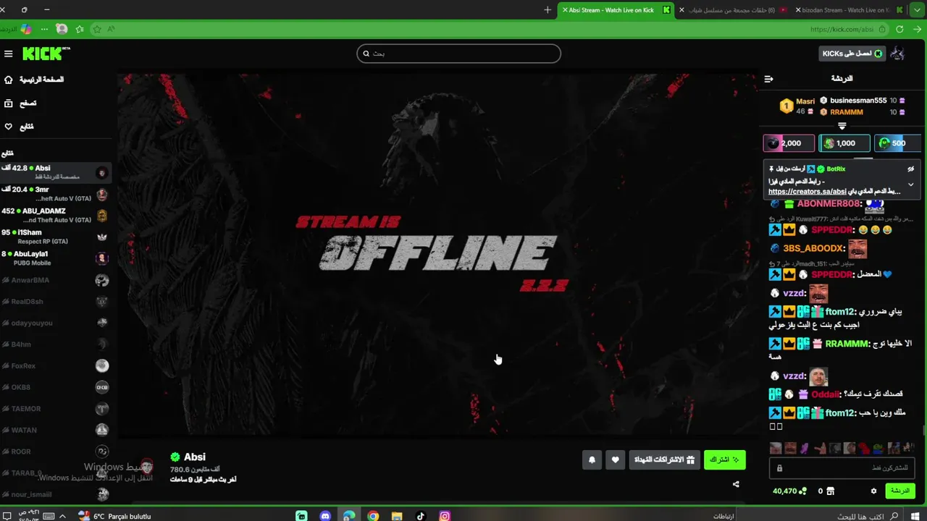Select the 3mr channel in sidebar
The image size is (927, 521).
pos(56,194)
